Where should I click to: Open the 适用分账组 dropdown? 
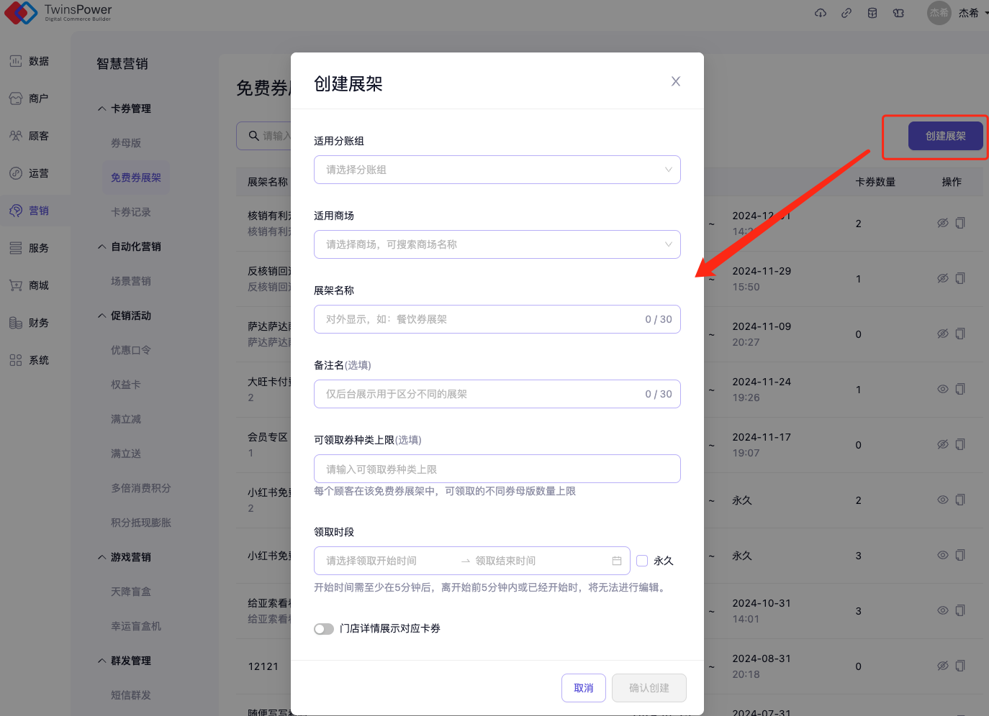[x=497, y=170]
